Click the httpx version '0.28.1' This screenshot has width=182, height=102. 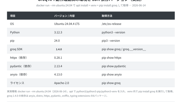tap(58, 58)
